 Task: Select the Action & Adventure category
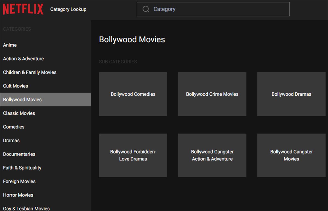tap(23, 58)
